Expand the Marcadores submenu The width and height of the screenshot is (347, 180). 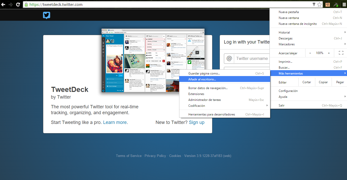coord(308,44)
